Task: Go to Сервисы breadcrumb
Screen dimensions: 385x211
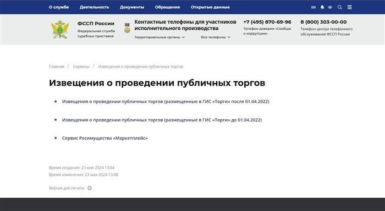Action: click(x=81, y=66)
